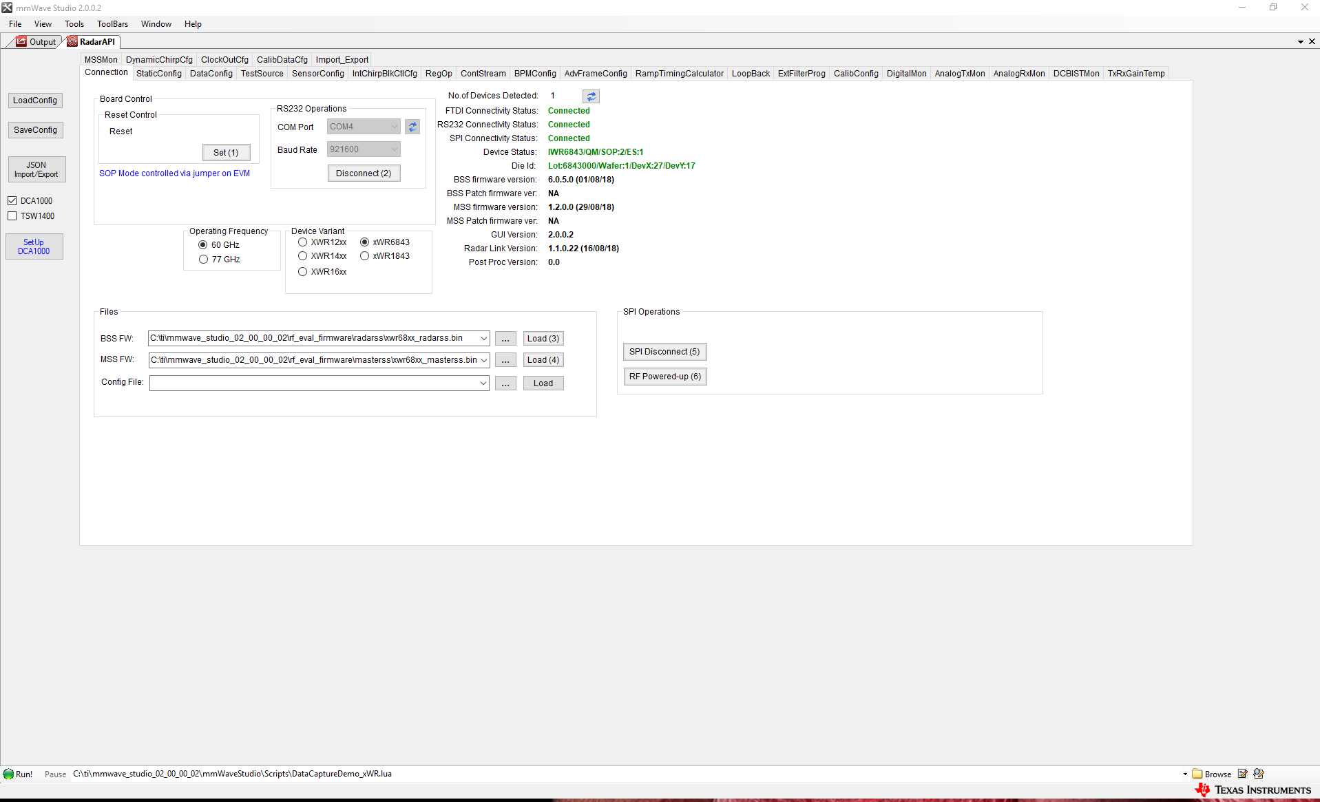Select the xWR6843 device variant
The width and height of the screenshot is (1320, 802).
(x=364, y=242)
